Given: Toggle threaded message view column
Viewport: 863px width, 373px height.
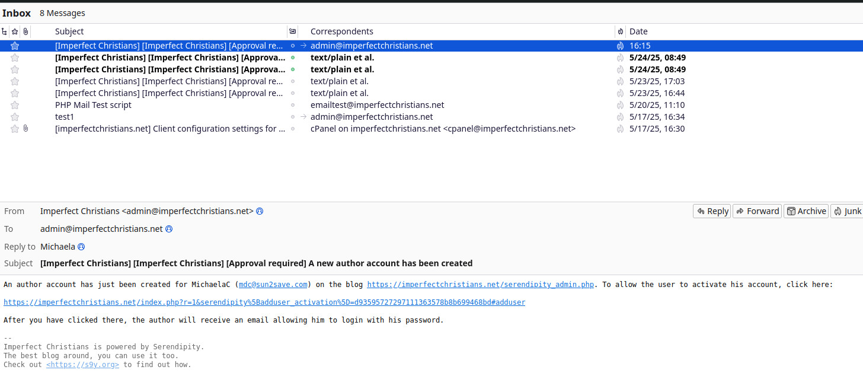Looking at the screenshot, I should (x=5, y=31).
